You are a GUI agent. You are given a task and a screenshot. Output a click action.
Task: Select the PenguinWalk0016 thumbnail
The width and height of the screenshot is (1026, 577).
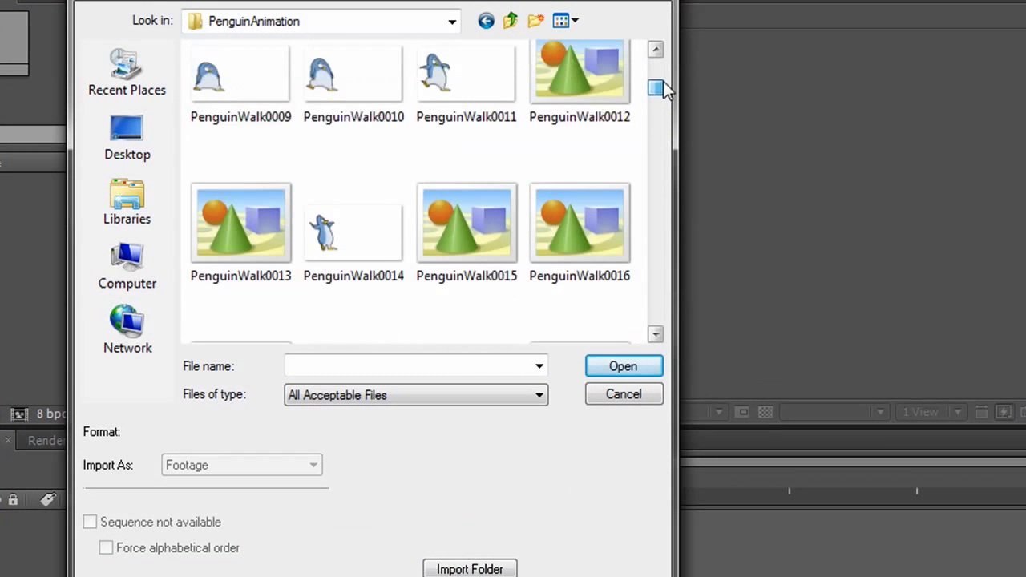580,224
